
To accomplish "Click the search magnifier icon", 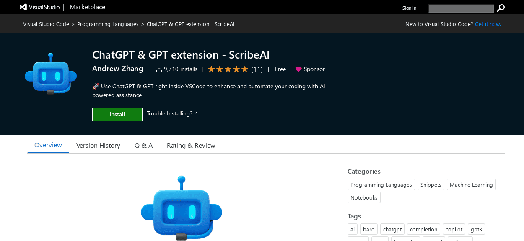I will 501,8.
